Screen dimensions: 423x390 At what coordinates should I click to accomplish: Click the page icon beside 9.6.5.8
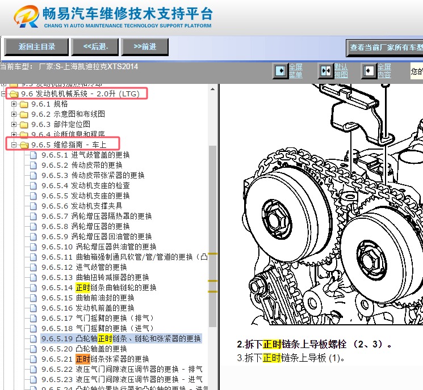pyautogui.click(x=33, y=227)
